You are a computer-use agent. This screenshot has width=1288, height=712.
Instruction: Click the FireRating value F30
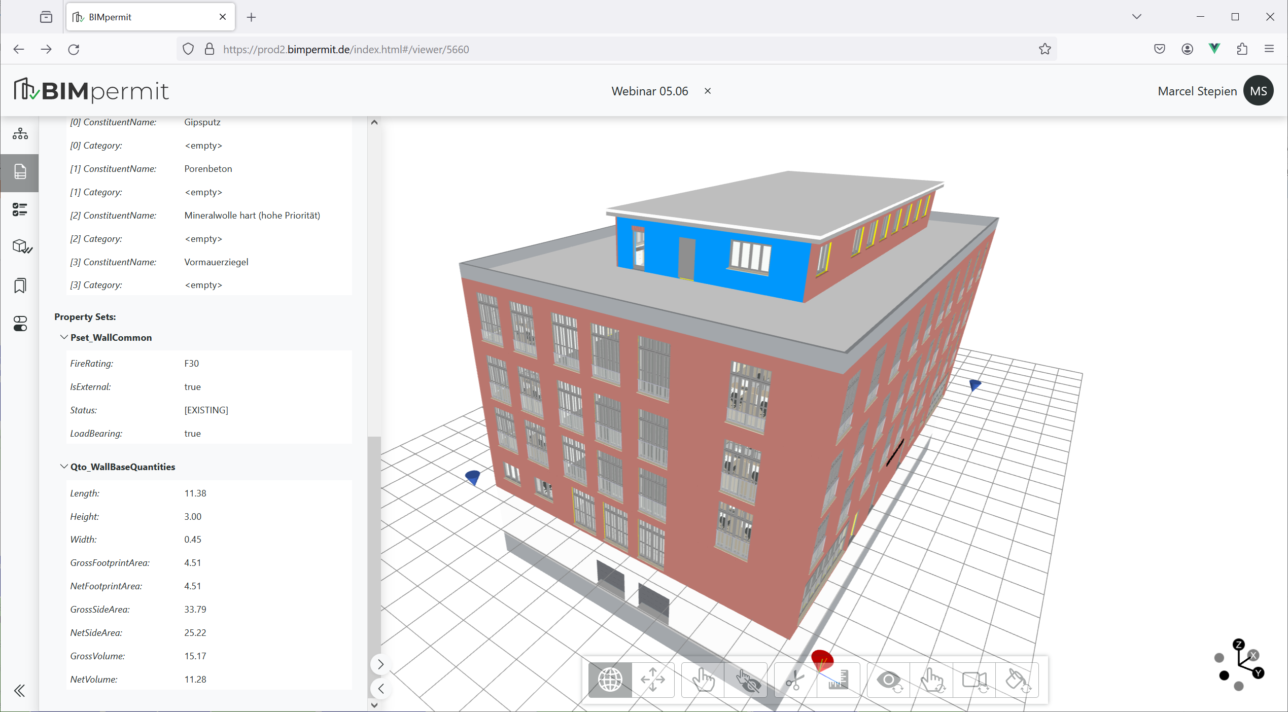click(x=192, y=364)
